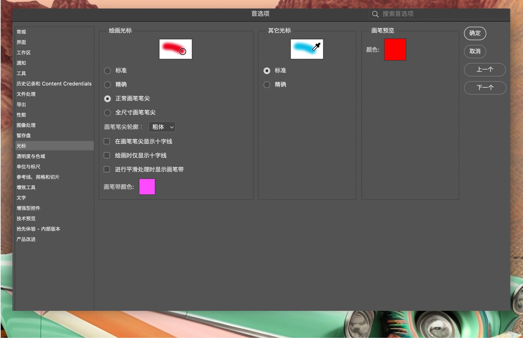Click the search magnifier icon in preferences

click(375, 14)
